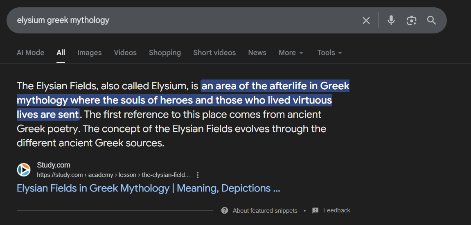Viewport: 471px width, 225px height.
Task: Click into the search input field
Action: [x=184, y=20]
